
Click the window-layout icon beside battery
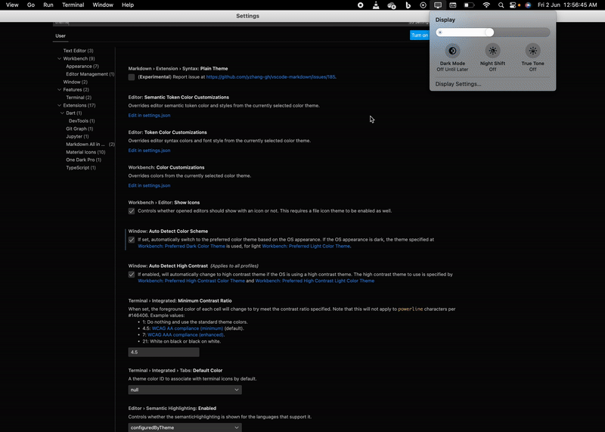click(x=453, y=5)
